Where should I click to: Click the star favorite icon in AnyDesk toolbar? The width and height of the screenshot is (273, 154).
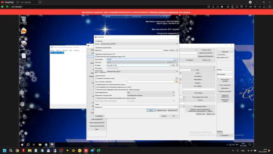click(222, 7)
